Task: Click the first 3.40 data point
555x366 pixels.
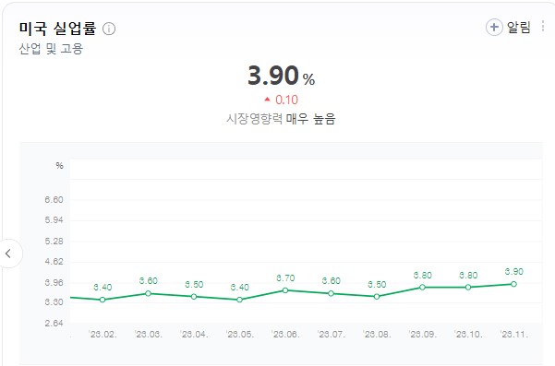Action: (x=103, y=300)
